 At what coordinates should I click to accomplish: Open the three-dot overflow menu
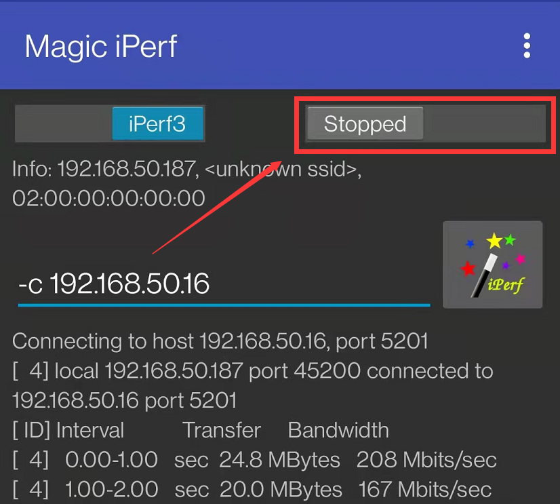[x=526, y=46]
